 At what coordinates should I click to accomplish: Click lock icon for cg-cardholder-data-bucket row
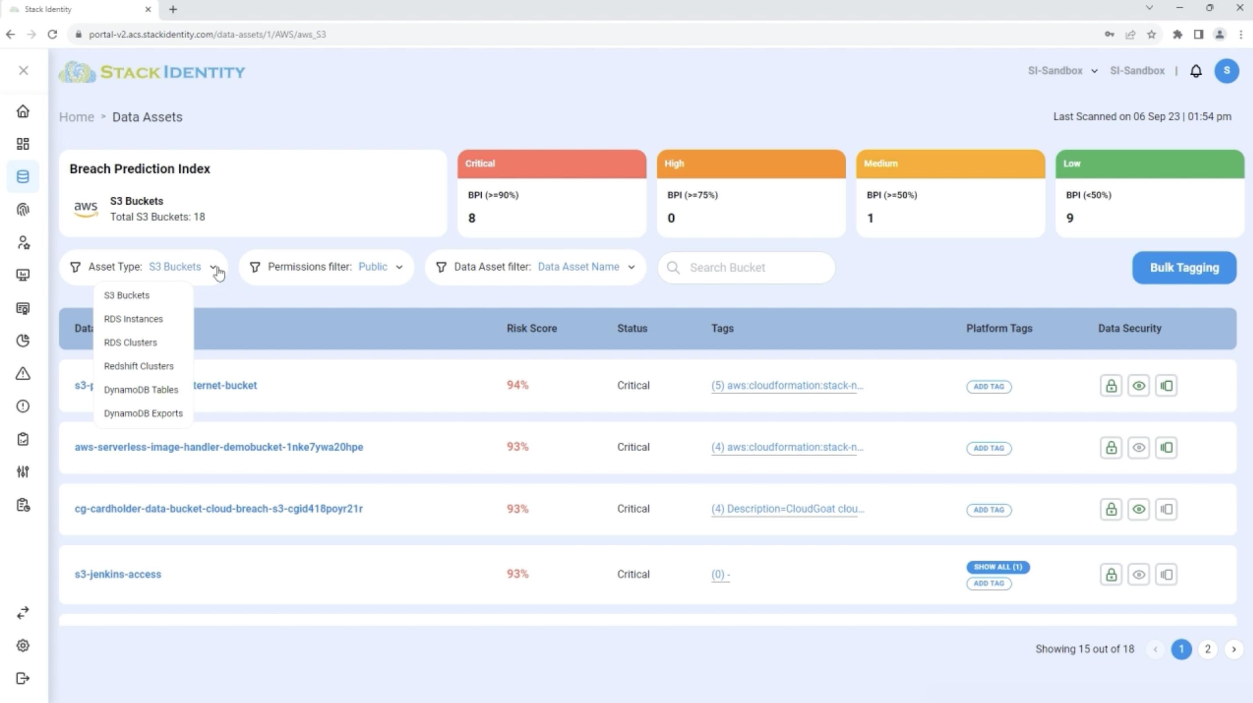1111,509
